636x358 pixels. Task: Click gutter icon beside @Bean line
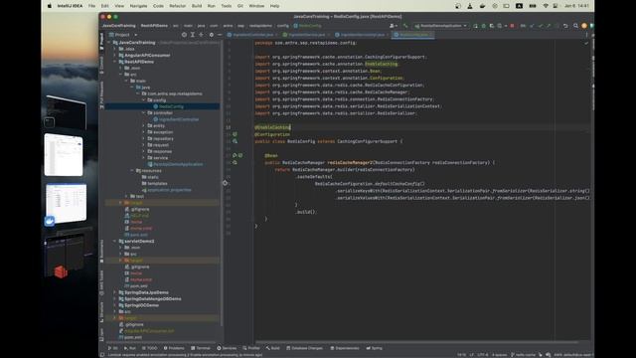(235, 155)
